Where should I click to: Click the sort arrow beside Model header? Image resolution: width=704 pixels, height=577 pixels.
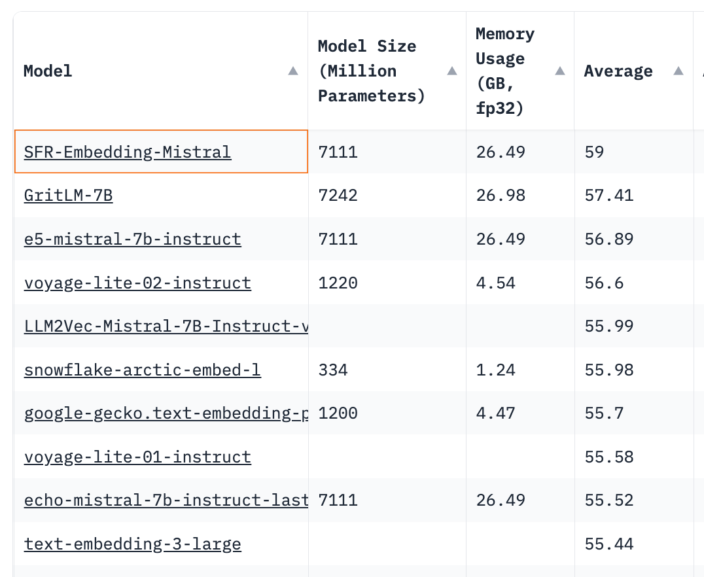[292, 72]
